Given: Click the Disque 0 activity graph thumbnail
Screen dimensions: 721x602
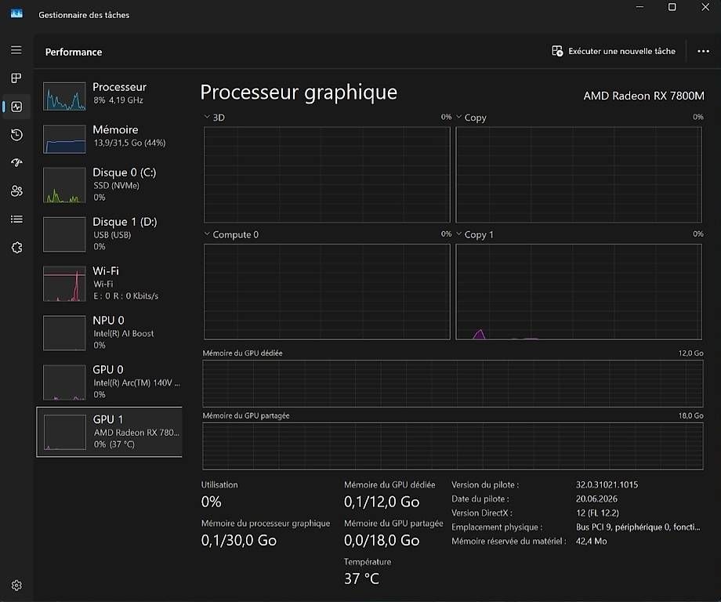Looking at the screenshot, I should point(64,185).
